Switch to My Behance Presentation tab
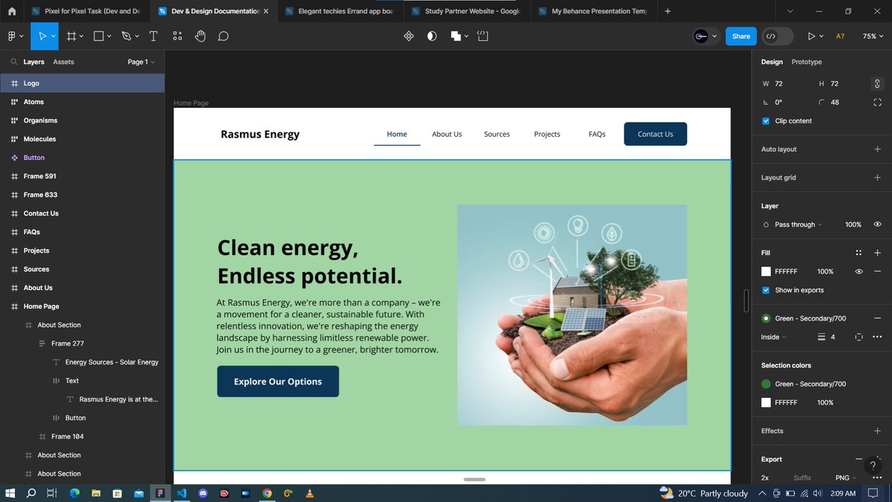This screenshot has height=502, width=892. (595, 11)
